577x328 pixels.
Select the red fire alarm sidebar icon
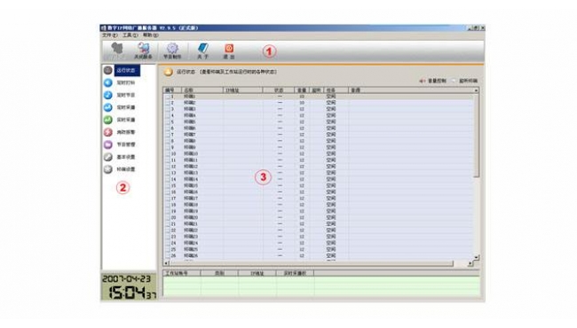click(107, 132)
